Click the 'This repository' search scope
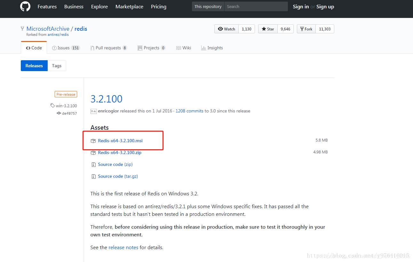This screenshot has width=413, height=262. [208, 6]
